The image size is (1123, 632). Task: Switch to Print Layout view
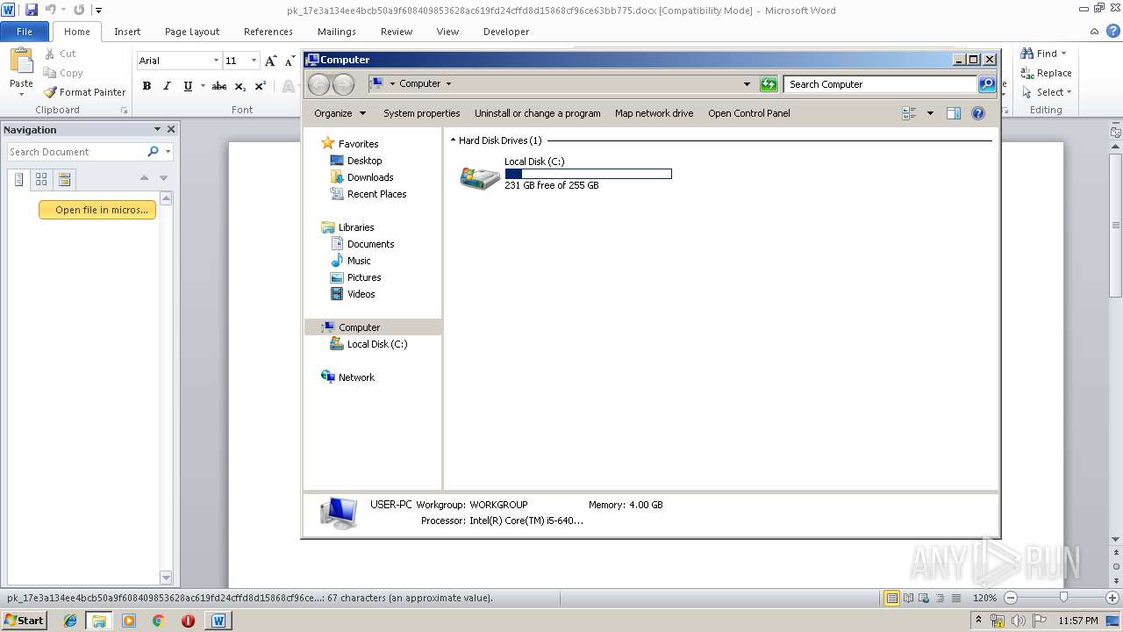pos(891,598)
